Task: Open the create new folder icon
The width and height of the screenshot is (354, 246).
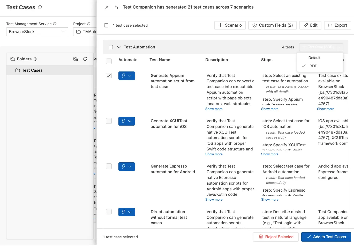Action: point(76,59)
